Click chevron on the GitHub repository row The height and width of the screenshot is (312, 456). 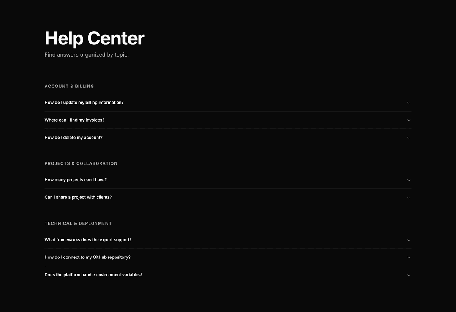(409, 258)
